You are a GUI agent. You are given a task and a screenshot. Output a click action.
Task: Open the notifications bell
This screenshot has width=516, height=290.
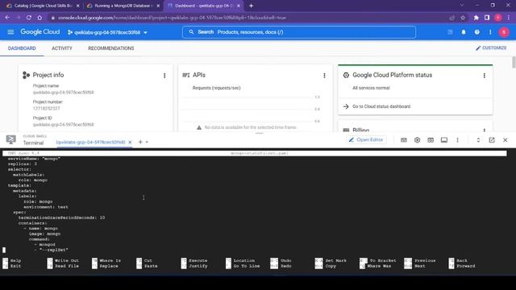point(464,32)
